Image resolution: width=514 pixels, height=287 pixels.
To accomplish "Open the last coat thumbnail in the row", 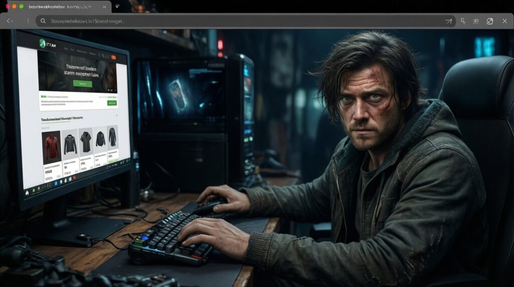I will tap(112, 138).
